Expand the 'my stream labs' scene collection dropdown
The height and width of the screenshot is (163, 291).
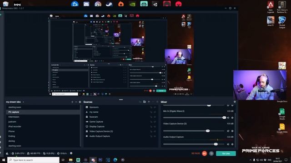[x=23, y=102]
